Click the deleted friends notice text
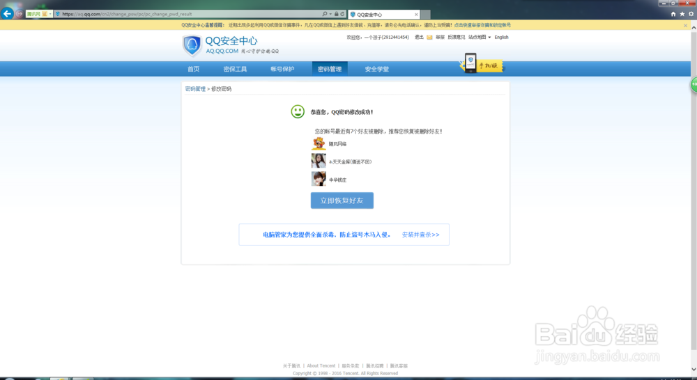697x380 pixels. tap(378, 132)
